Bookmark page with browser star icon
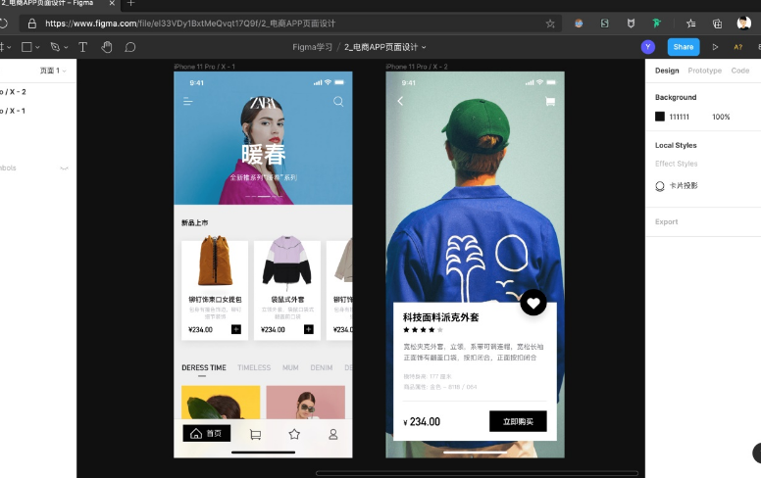 pos(550,24)
